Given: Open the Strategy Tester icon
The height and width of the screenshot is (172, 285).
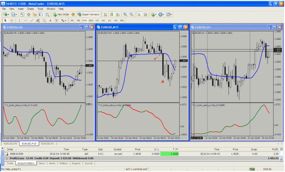Looking at the screenshot, I should pyautogui.click(x=47, y=14).
